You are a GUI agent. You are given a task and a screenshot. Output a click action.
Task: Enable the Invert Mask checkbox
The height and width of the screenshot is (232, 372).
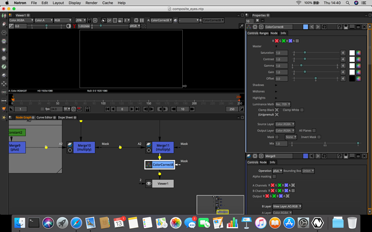point(319,137)
